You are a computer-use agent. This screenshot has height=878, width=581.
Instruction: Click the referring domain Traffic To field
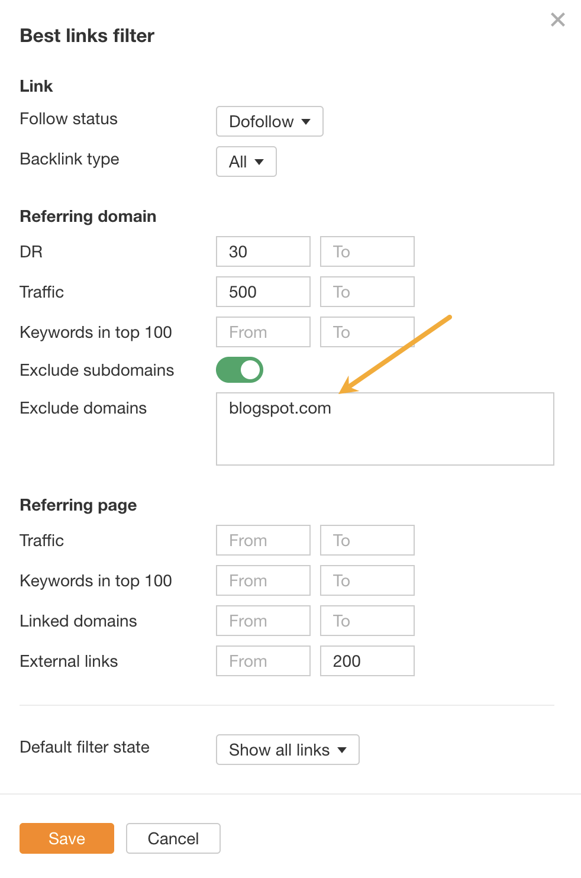pos(367,292)
